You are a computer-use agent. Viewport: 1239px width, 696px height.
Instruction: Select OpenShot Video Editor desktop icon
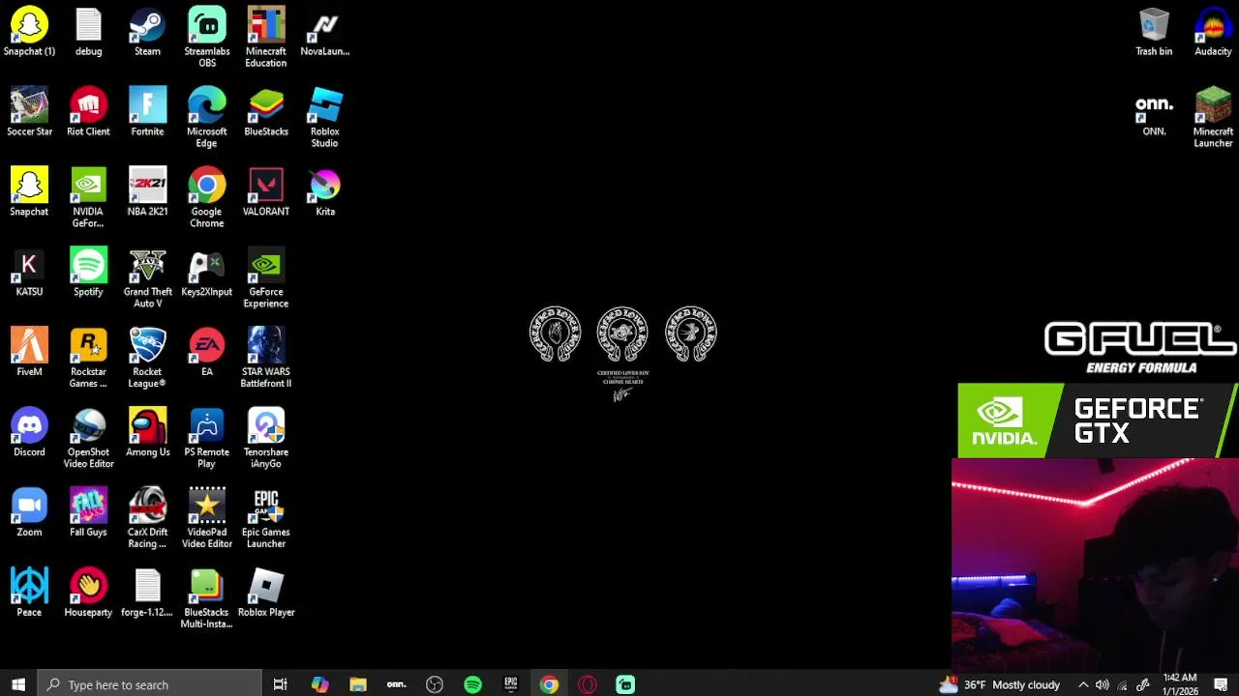88,439
